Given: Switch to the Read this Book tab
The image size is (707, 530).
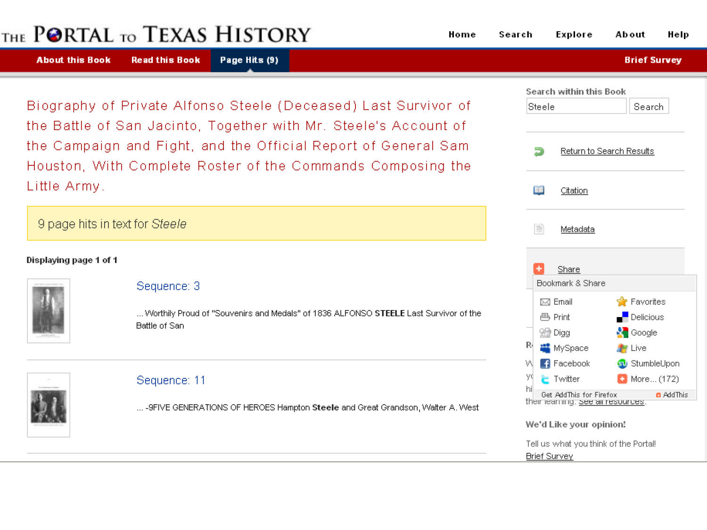Looking at the screenshot, I should click(x=166, y=60).
